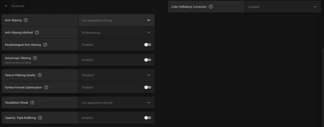
Task: Turn on Anisotropic Filtering switch
Action: (x=148, y=60)
